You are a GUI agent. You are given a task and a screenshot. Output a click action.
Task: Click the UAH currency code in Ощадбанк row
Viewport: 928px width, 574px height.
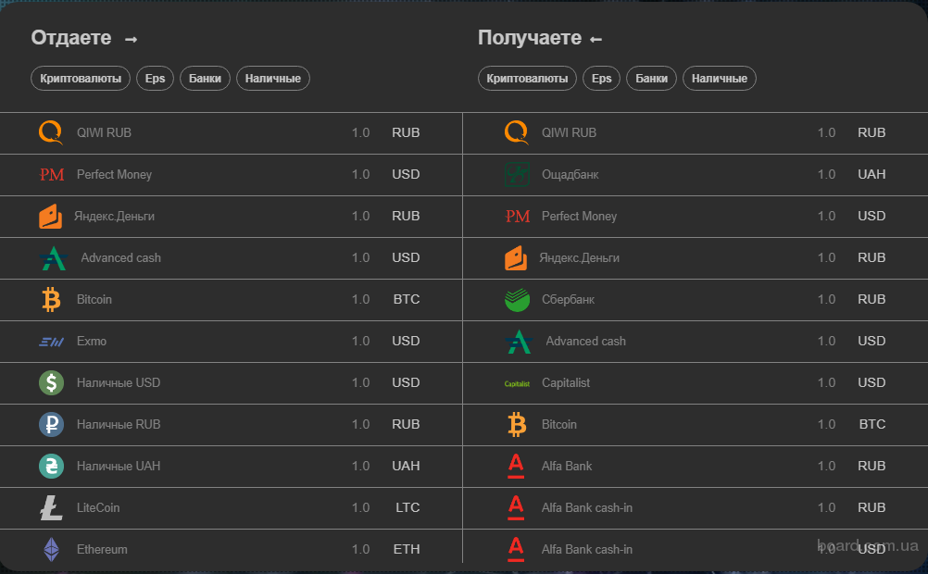point(872,175)
